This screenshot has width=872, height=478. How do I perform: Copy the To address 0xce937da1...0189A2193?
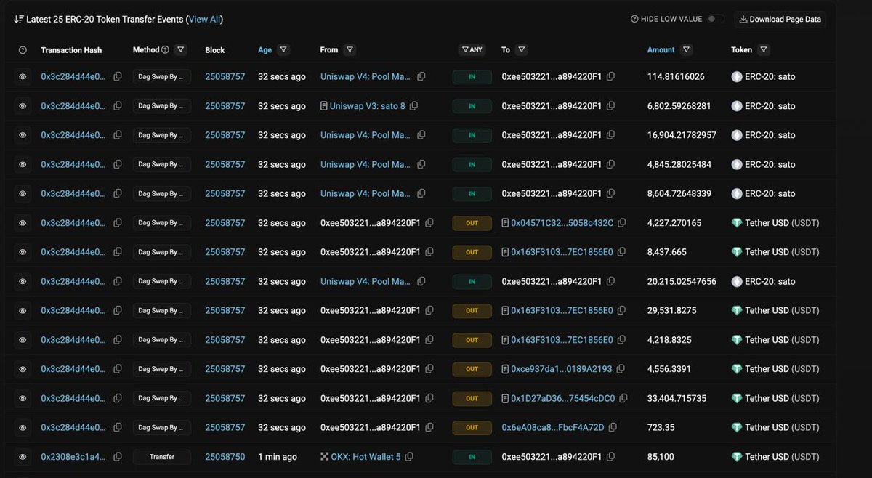pos(621,369)
